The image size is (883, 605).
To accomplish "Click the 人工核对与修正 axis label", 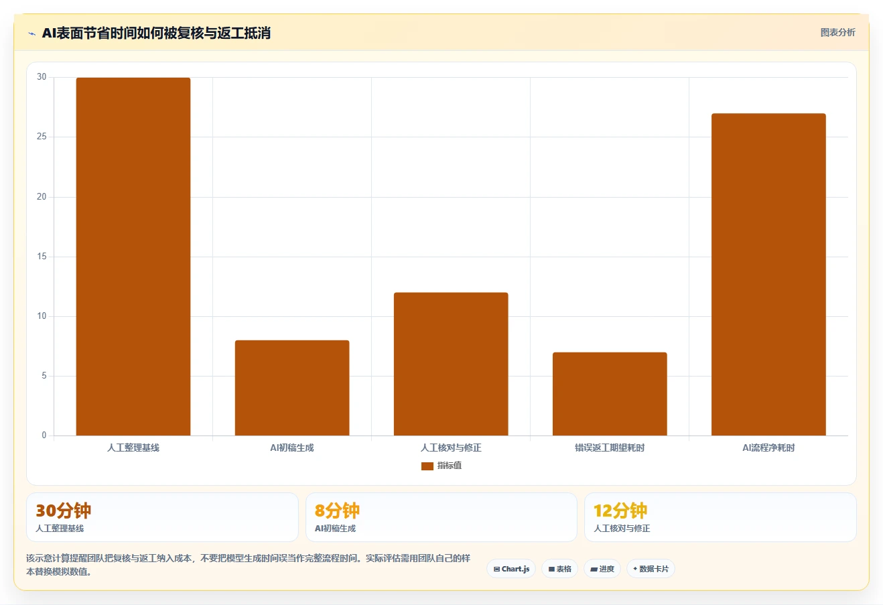I will 451,448.
